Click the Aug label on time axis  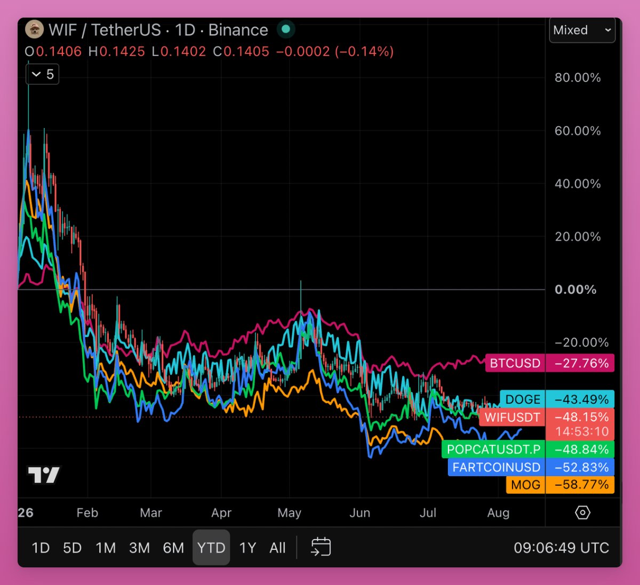pos(498,513)
